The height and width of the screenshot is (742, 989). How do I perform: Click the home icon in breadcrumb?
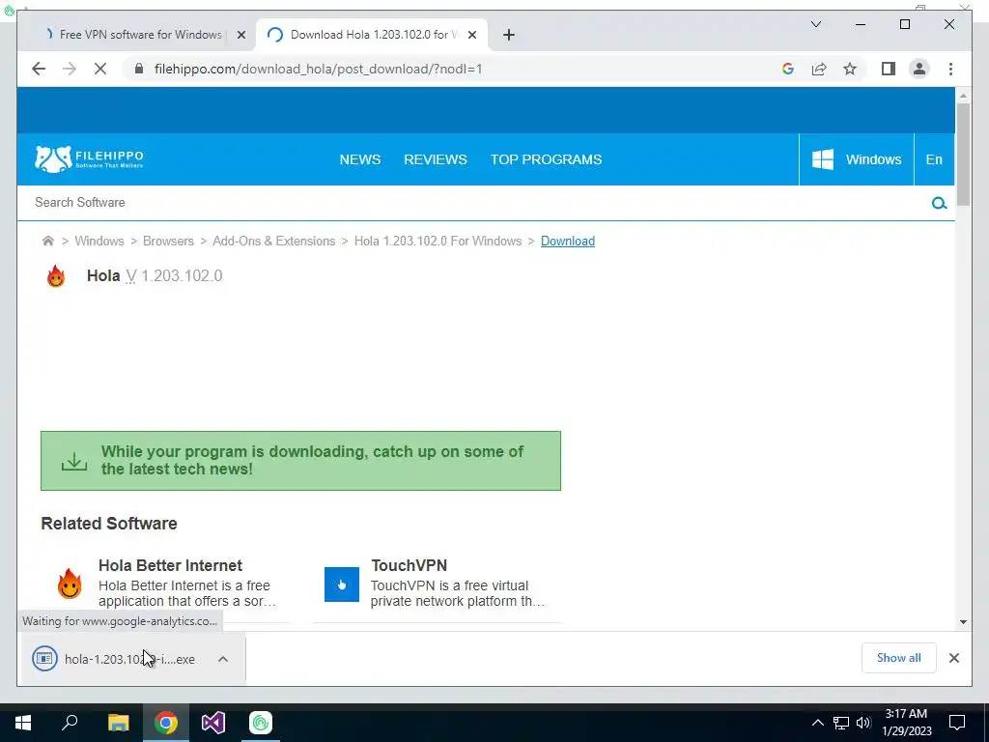pos(48,241)
